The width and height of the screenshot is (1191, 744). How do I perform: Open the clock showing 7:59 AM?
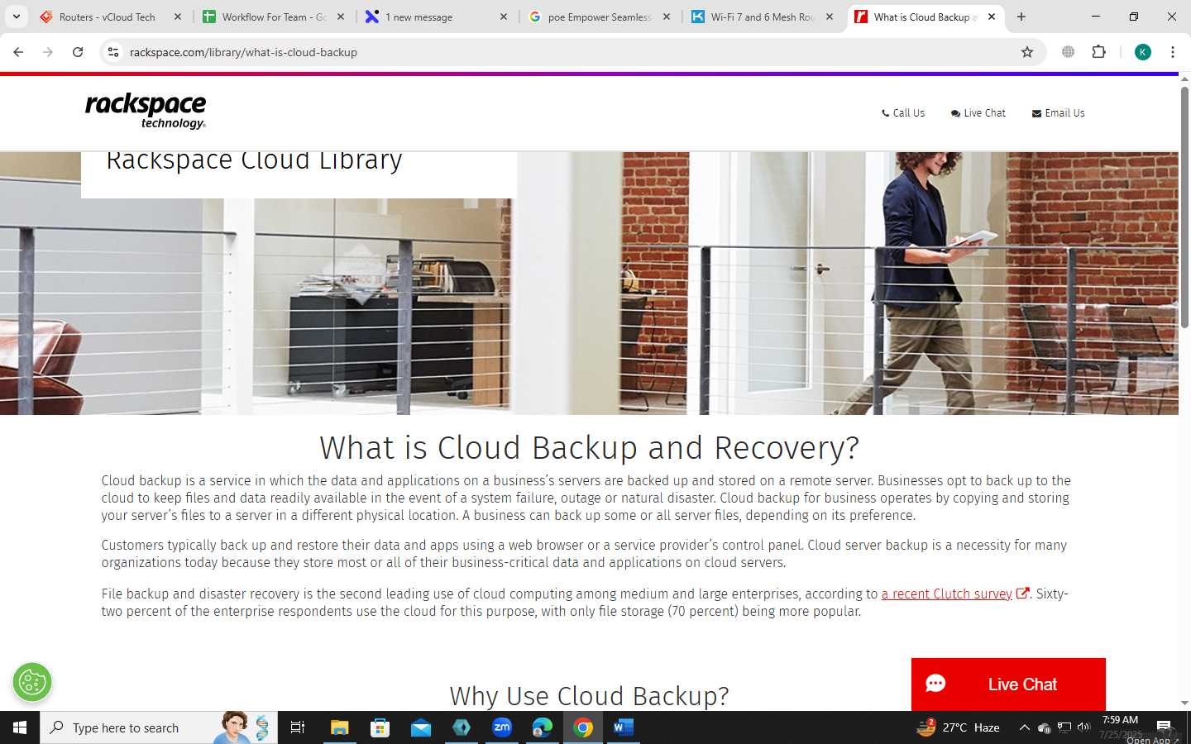tap(1120, 727)
